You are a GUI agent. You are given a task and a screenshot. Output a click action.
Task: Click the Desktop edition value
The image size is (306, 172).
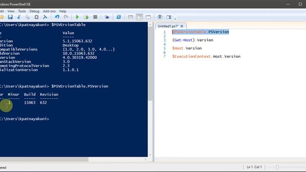pos(70,45)
